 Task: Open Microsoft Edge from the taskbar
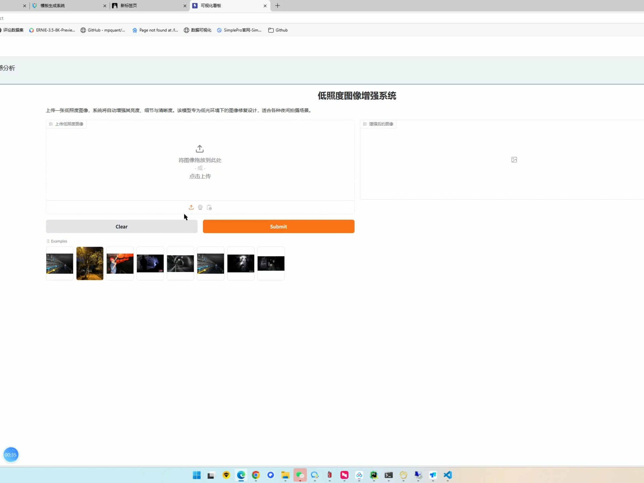[241, 475]
